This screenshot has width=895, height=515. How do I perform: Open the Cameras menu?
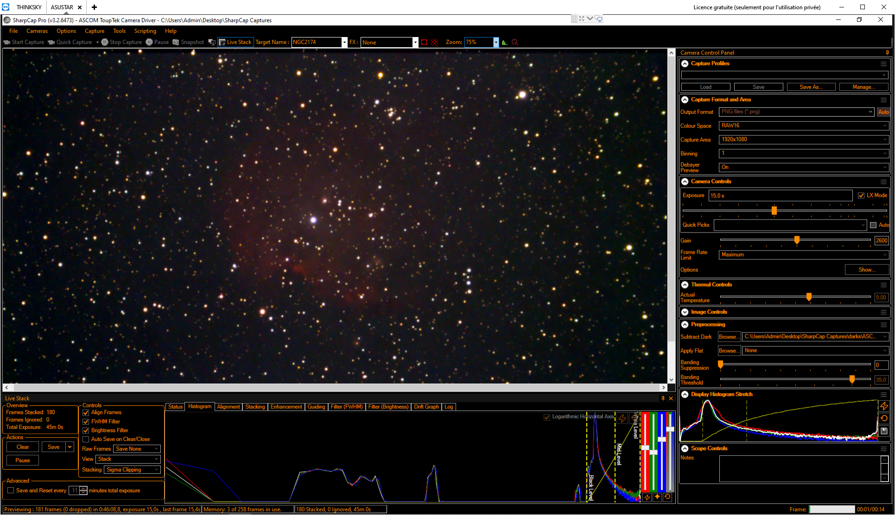coord(37,31)
